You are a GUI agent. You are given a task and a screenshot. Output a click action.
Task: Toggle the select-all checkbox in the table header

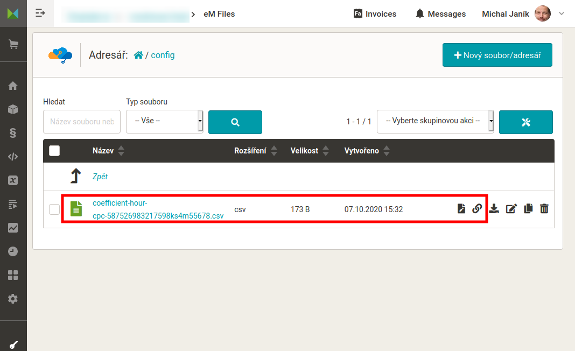coord(54,151)
